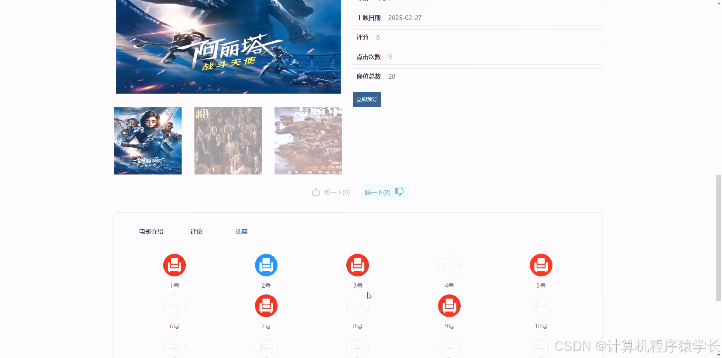This screenshot has height=358, width=722.
Task: Select the red seat 9号 icon
Action: click(x=449, y=305)
